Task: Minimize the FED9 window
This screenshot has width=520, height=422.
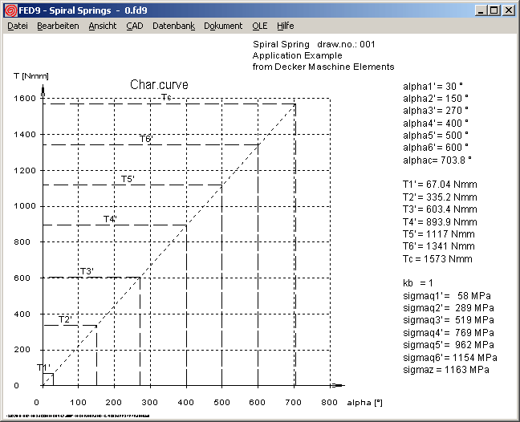Action: point(480,10)
